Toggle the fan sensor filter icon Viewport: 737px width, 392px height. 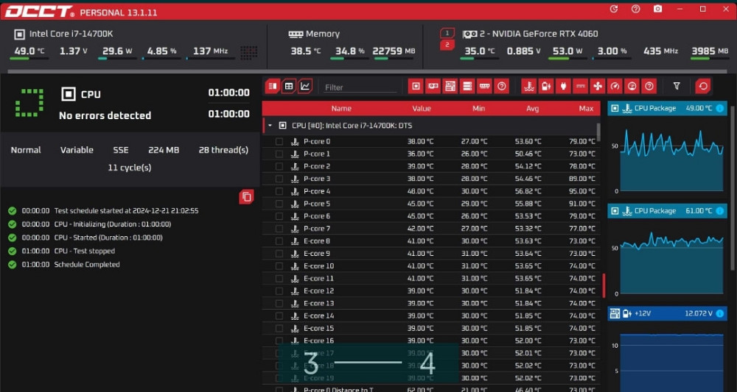point(598,86)
